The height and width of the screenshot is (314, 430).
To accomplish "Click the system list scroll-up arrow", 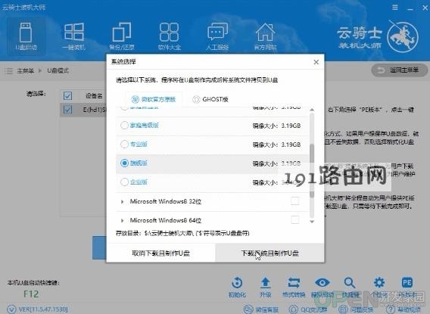I will (312, 110).
